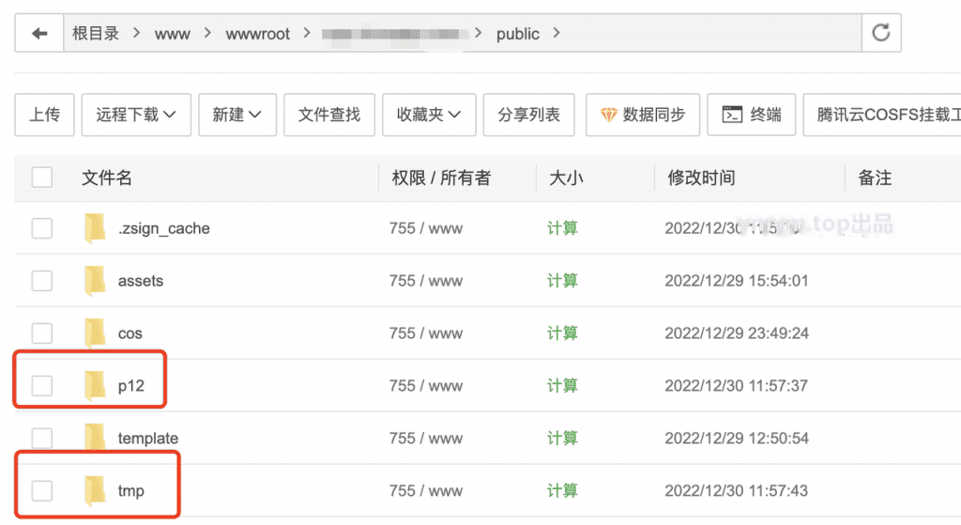961x525 pixels.
Task: Click folder name cos
Action: (130, 333)
